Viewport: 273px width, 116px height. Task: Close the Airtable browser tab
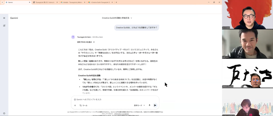(x=85, y=2)
